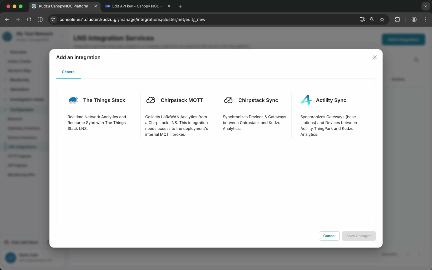Switch to Edit API key browser tab
Screen dimensions: 432x270
tap(137, 6)
